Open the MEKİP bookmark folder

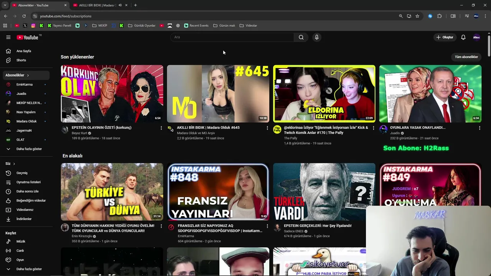(100, 26)
